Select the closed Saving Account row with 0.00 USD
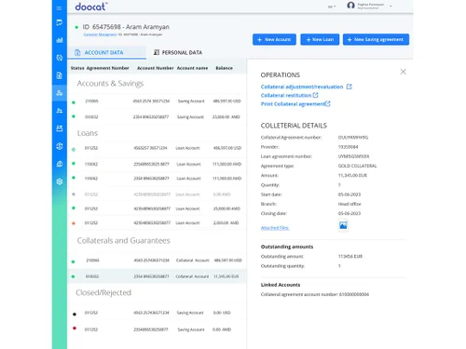 [157, 313]
